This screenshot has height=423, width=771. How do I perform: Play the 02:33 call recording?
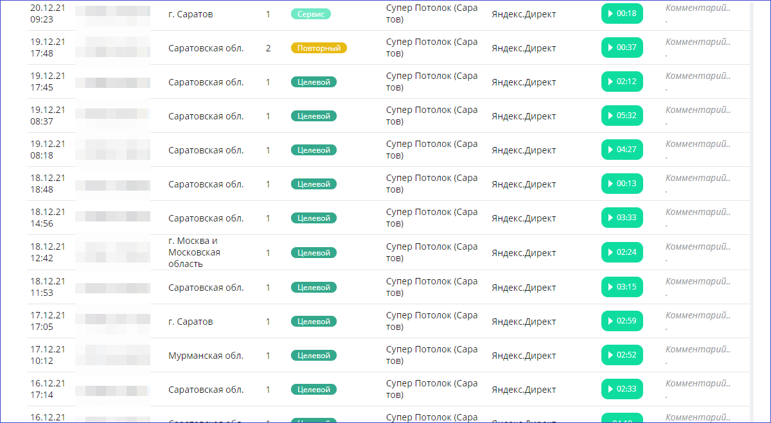click(621, 389)
